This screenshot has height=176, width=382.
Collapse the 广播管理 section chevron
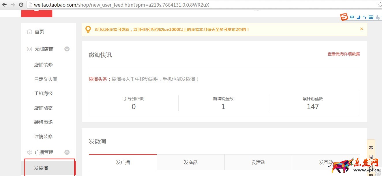pos(67,152)
